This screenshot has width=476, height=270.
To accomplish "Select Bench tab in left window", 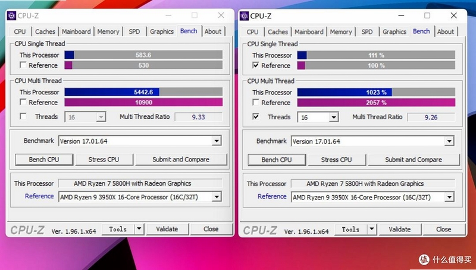I will coord(189,31).
